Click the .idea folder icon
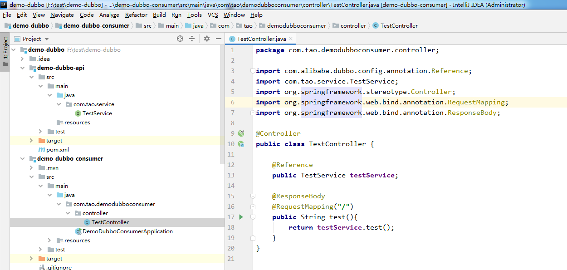 pyautogui.click(x=33, y=59)
